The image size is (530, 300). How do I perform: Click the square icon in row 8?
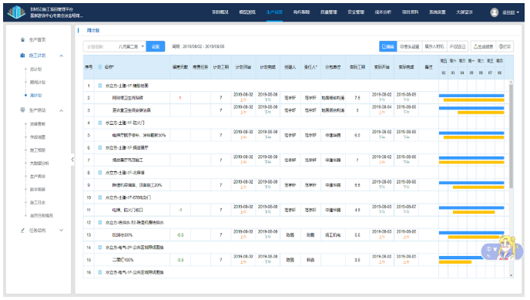click(100, 173)
